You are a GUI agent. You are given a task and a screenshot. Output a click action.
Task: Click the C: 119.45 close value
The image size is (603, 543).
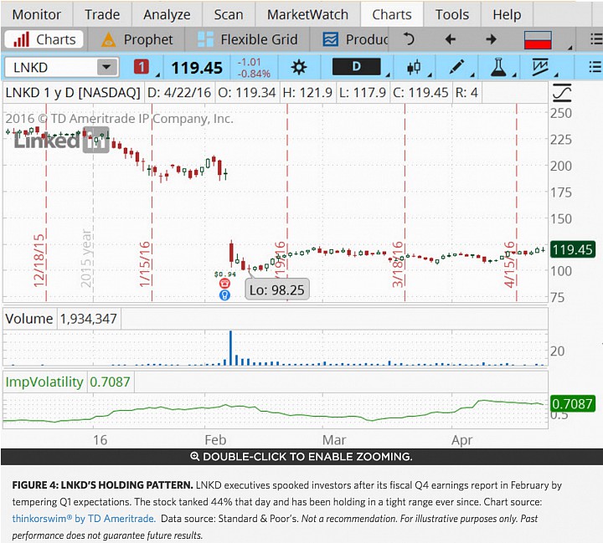(x=420, y=93)
